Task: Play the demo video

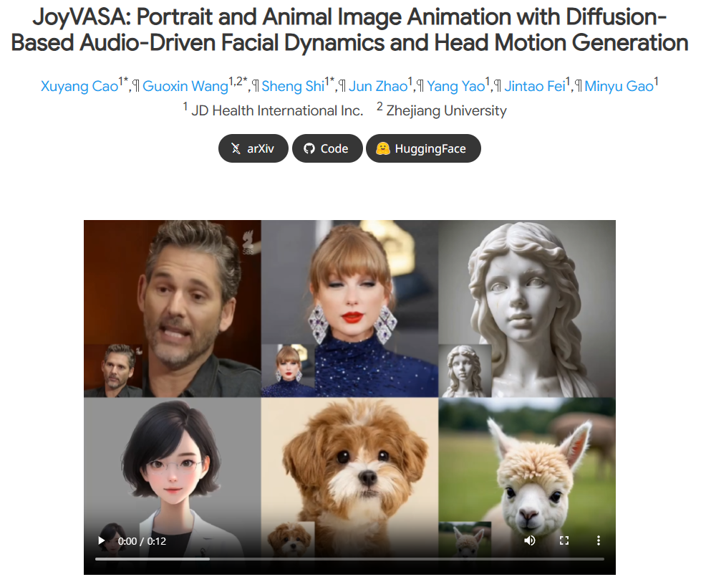Action: pyautogui.click(x=102, y=540)
